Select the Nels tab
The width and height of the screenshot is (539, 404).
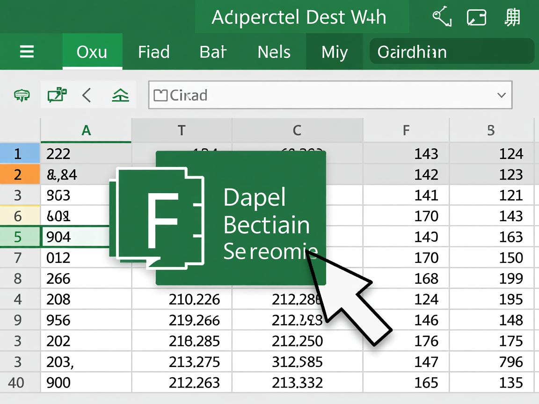[274, 52]
